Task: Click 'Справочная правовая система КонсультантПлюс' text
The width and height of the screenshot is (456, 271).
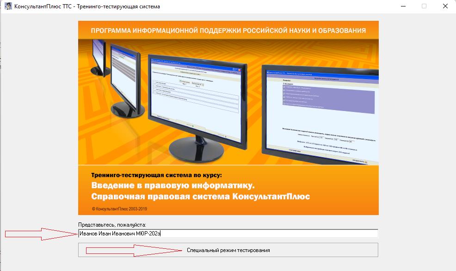Action: [201, 197]
